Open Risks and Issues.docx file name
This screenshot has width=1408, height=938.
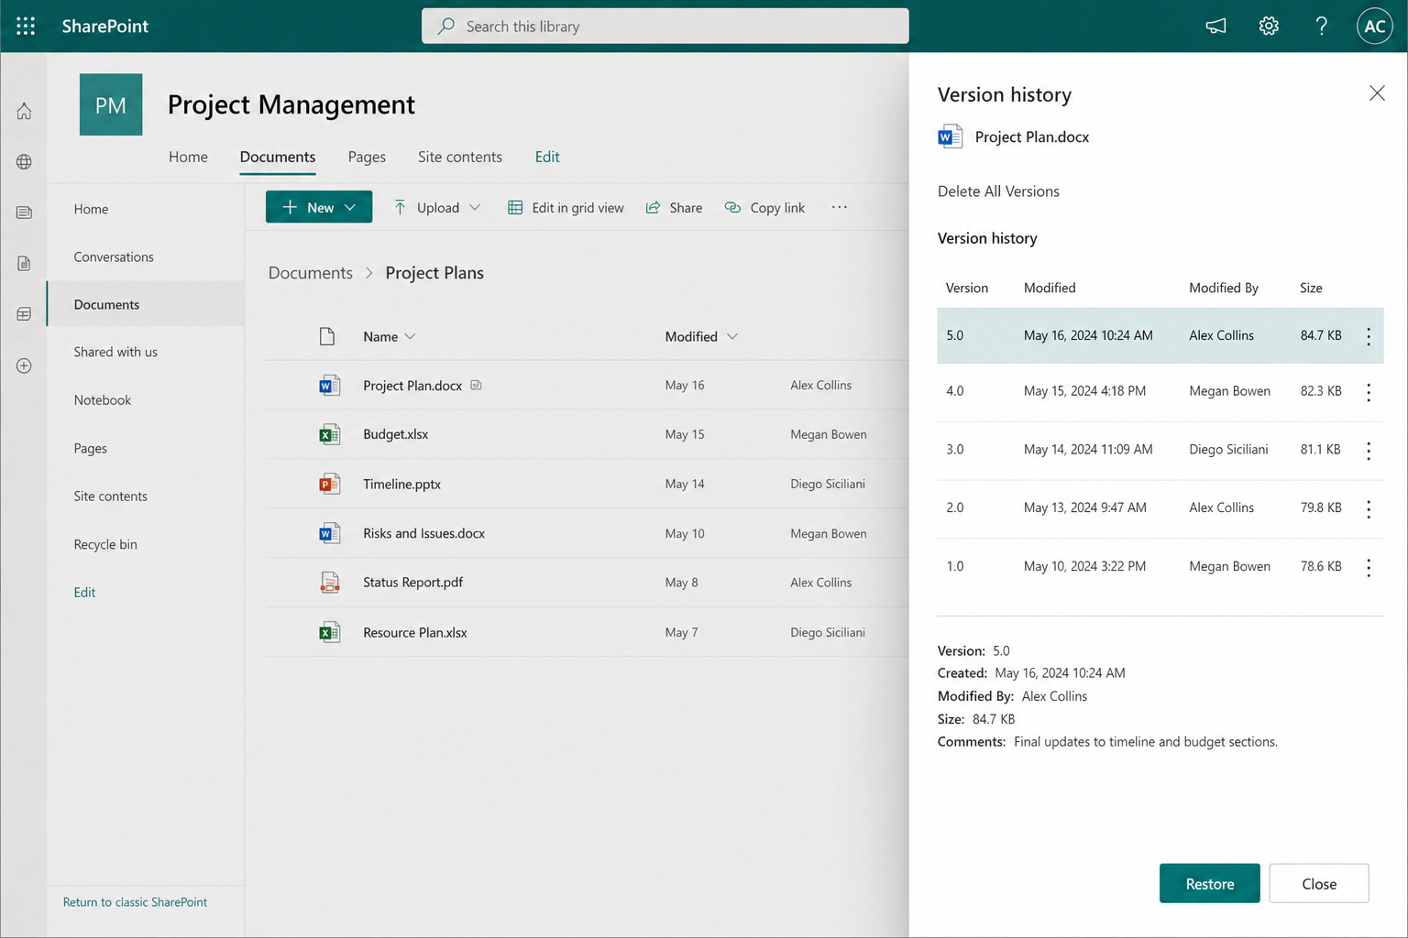coord(423,533)
